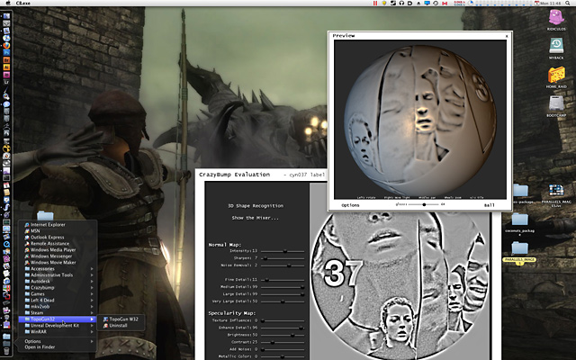This screenshot has height=360, width=576.
Task: Open Safari compass icon in dock
Action: (x=6, y=38)
